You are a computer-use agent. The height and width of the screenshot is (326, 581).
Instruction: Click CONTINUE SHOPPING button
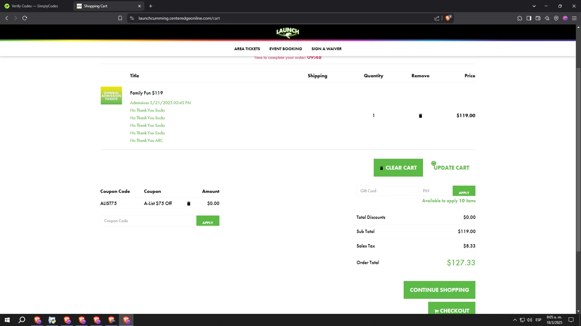coord(439,290)
